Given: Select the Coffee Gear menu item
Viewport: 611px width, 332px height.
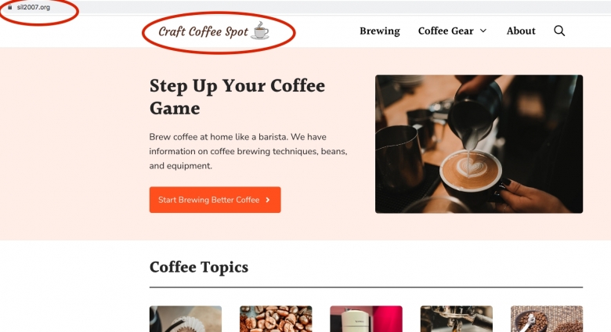Looking at the screenshot, I should pyautogui.click(x=446, y=31).
